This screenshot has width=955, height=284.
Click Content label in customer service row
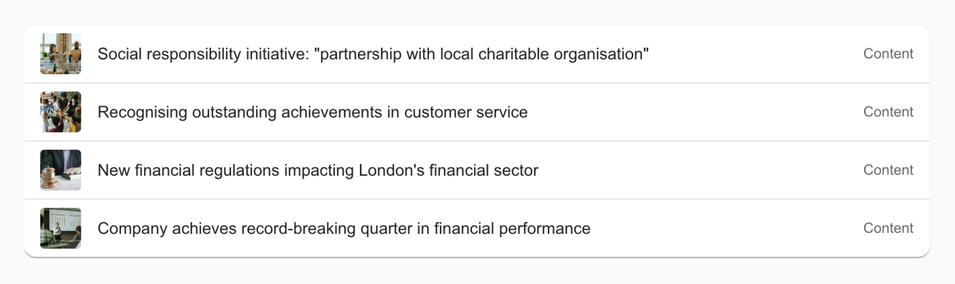[888, 112]
